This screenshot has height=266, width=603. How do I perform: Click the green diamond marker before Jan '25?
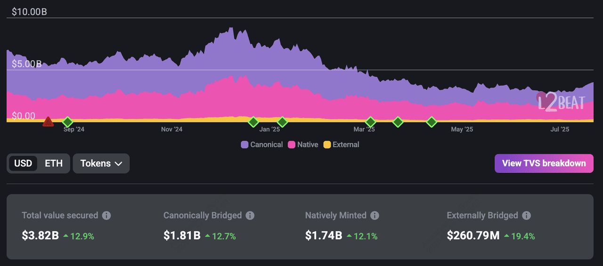click(253, 122)
